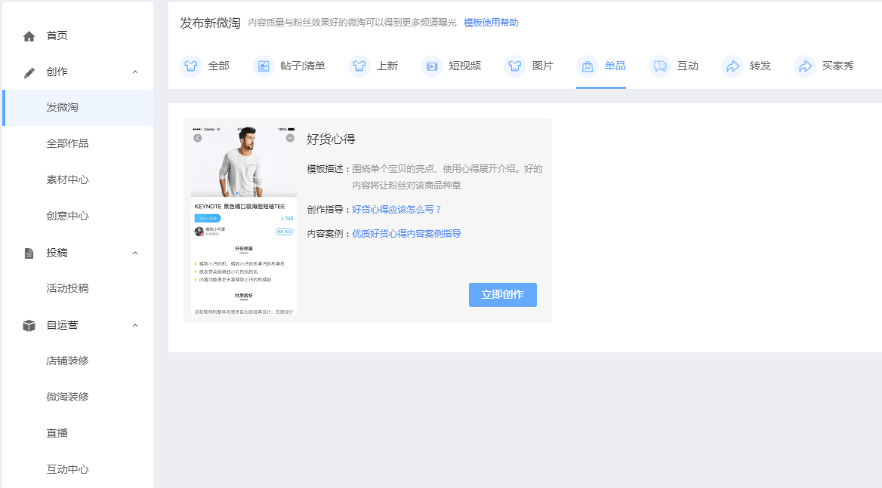882x488 pixels.
Task: Click the document icon beside 投稿
Action: click(29, 253)
